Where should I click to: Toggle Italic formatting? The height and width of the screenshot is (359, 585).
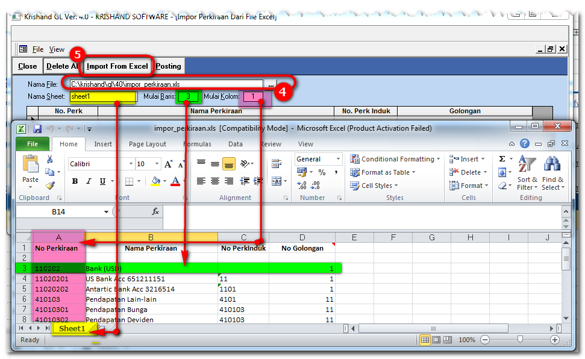(89, 181)
